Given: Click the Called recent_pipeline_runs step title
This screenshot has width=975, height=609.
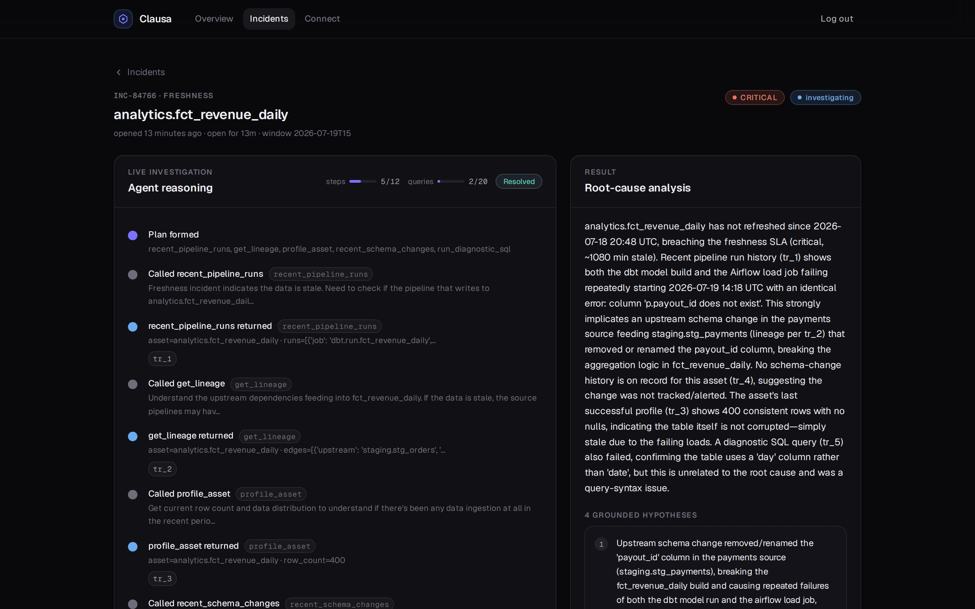Looking at the screenshot, I should coord(205,274).
